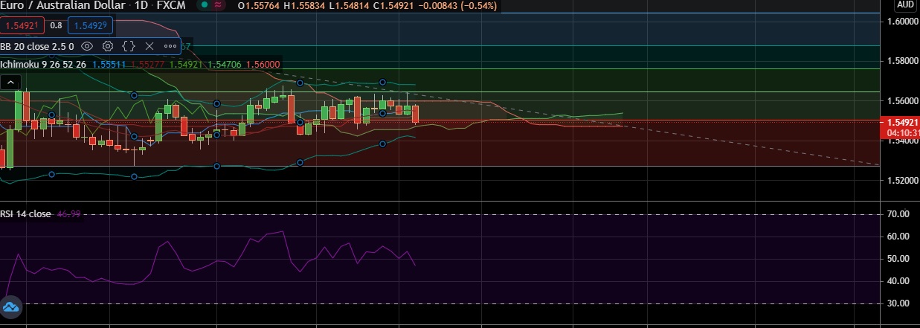
Task: Click the blue cloud icon in the RSI pane
Action: click(x=11, y=306)
